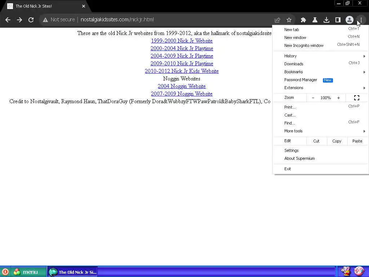Image resolution: width=369 pixels, height=277 pixels.
Task: Restore down the browser window
Action: (348, 3)
